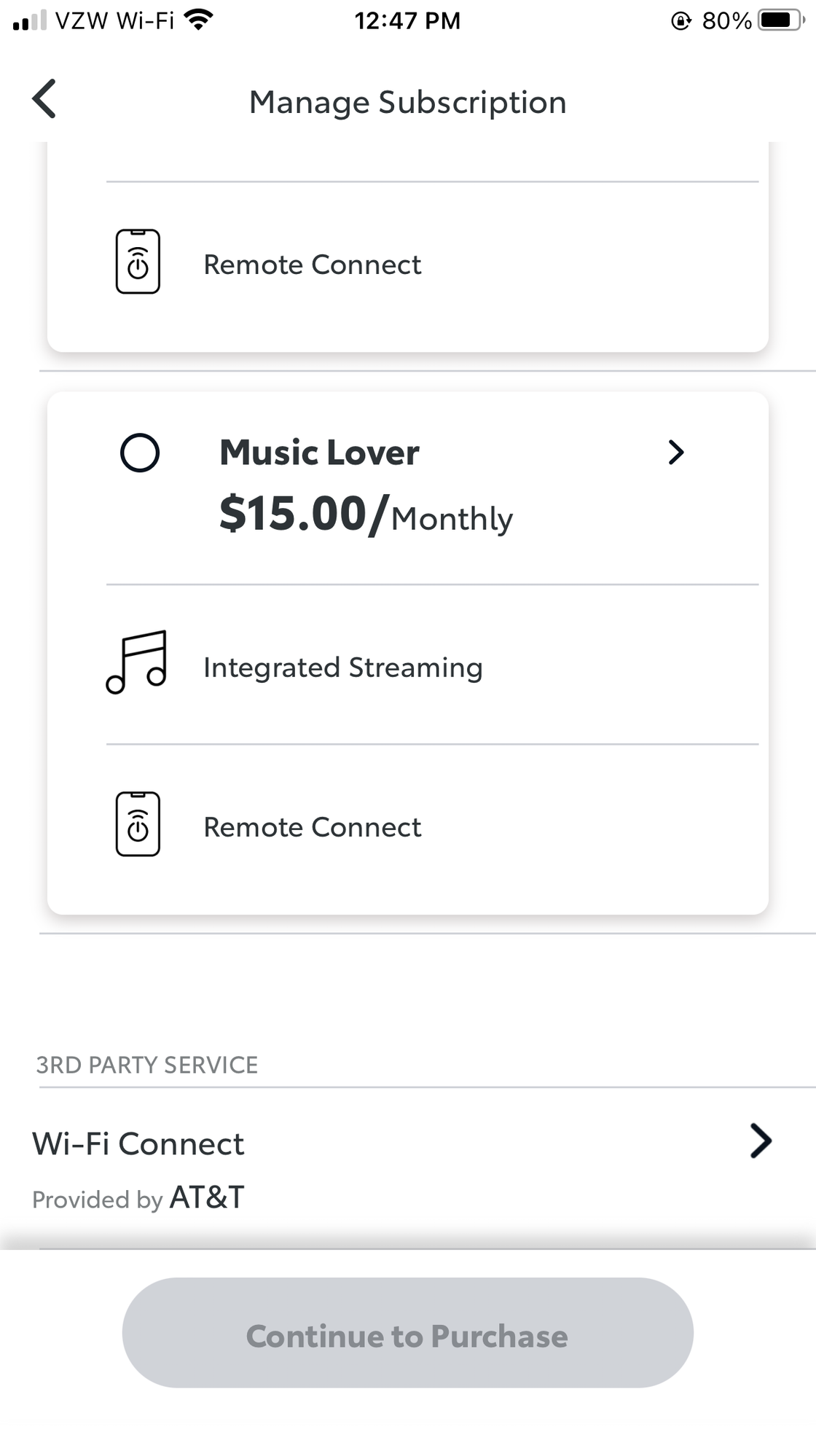The width and height of the screenshot is (816, 1451).
Task: Tap Remote Connect phone icon in the upper plan card
Action: (138, 262)
